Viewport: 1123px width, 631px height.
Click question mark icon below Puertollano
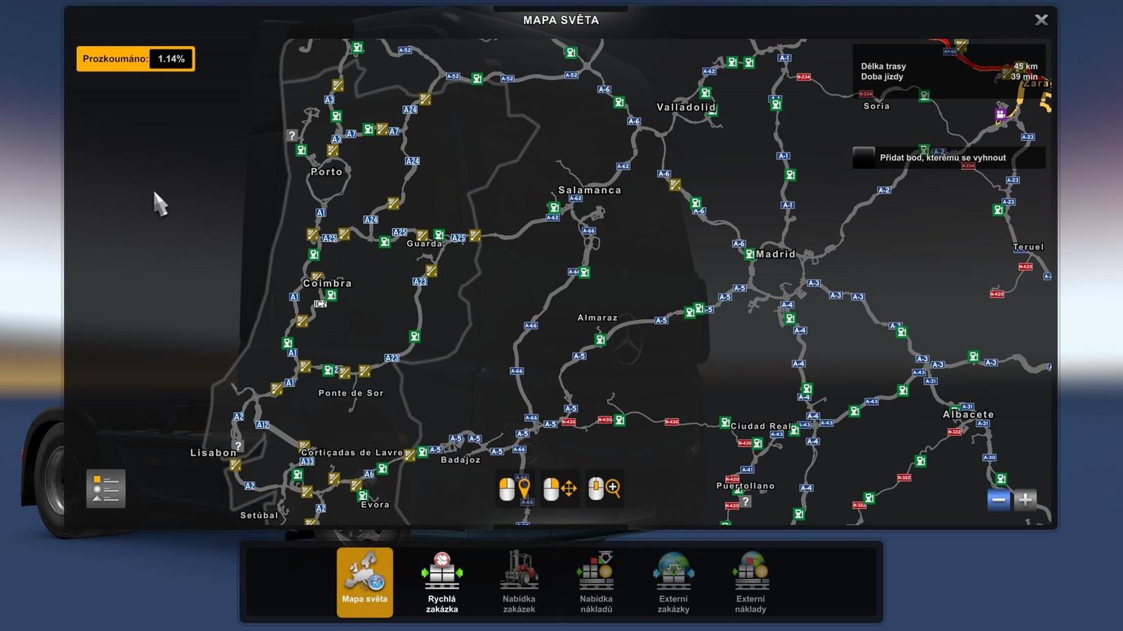tap(746, 501)
